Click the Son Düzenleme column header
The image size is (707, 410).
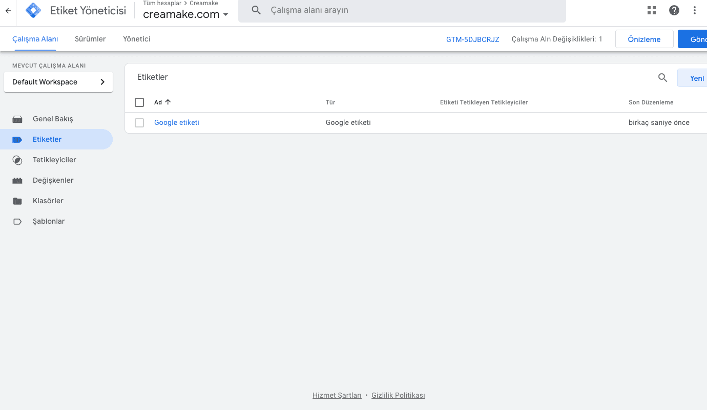(651, 102)
